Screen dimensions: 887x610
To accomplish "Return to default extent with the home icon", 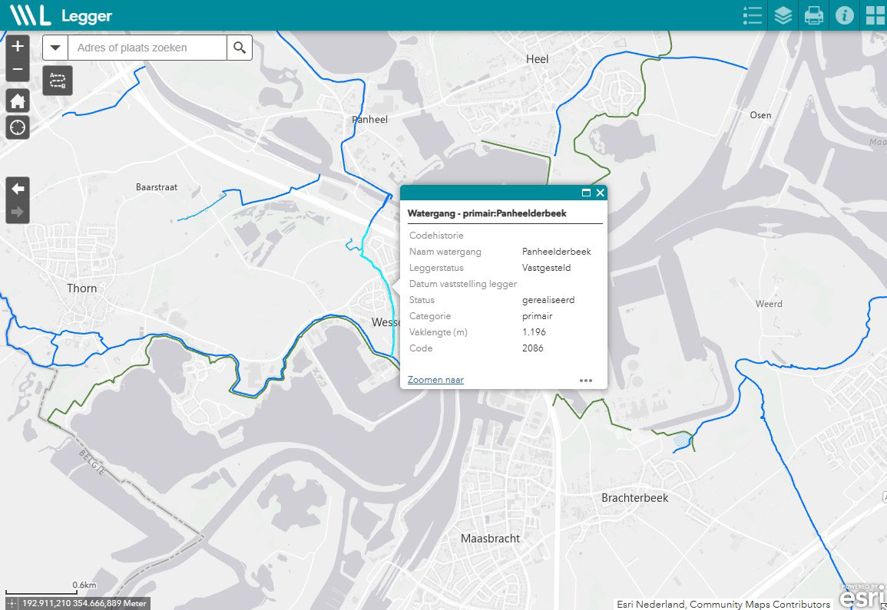I will click(17, 101).
